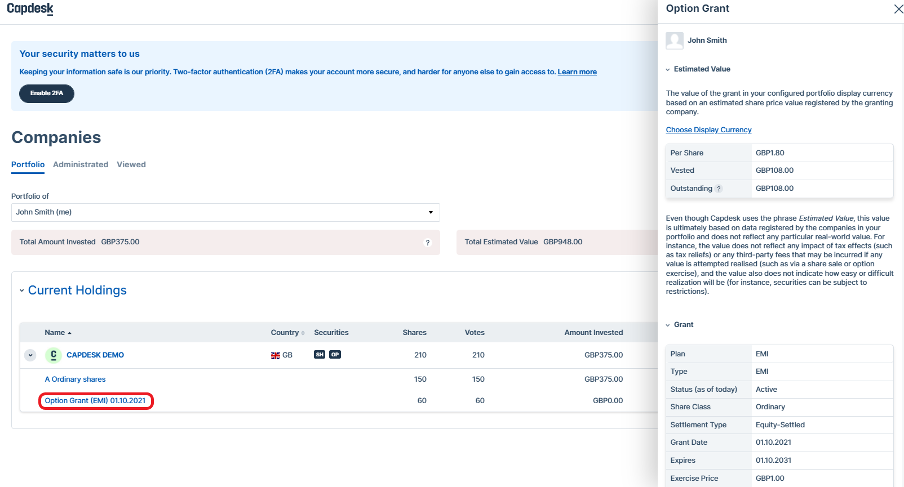Open the CAPDESK DEMO company link
The width and height of the screenshot is (904, 487).
pyautogui.click(x=95, y=355)
